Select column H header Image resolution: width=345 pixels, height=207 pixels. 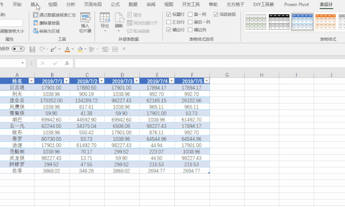262,75
